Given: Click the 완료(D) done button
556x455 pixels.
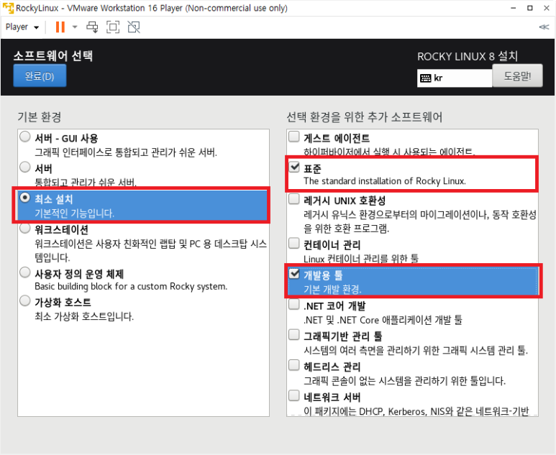Looking at the screenshot, I should 40,76.
